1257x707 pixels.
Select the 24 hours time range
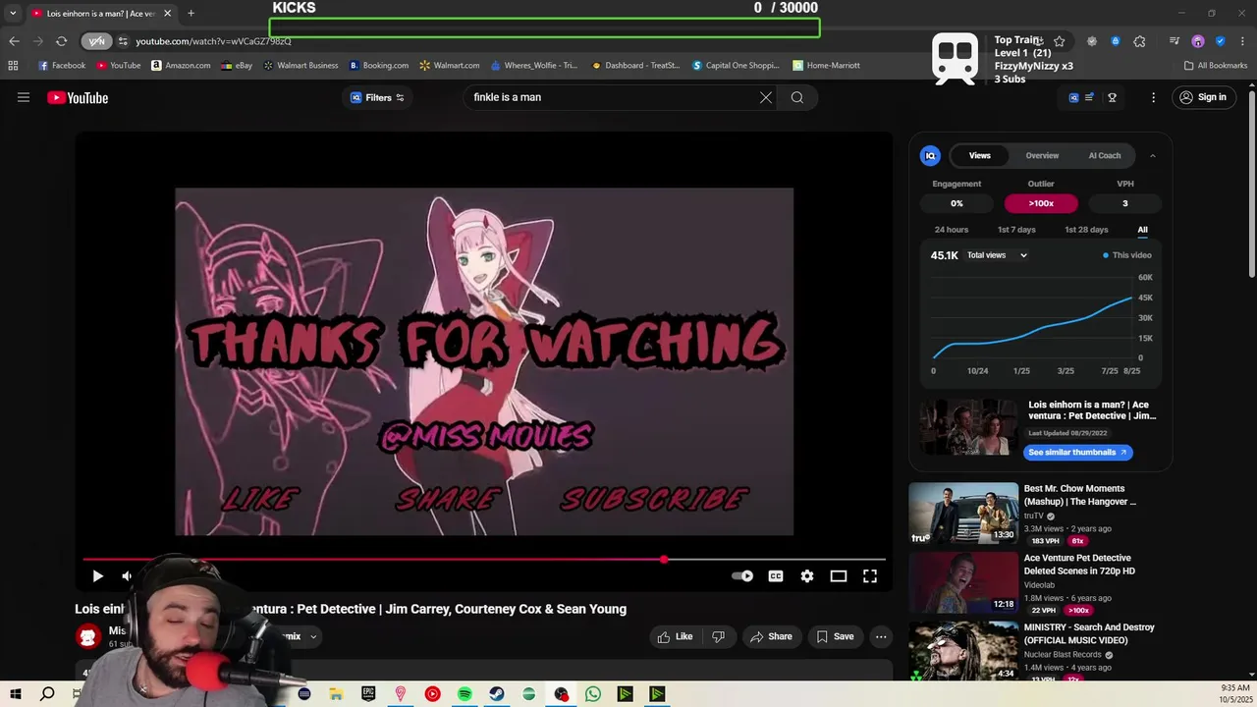(x=952, y=230)
